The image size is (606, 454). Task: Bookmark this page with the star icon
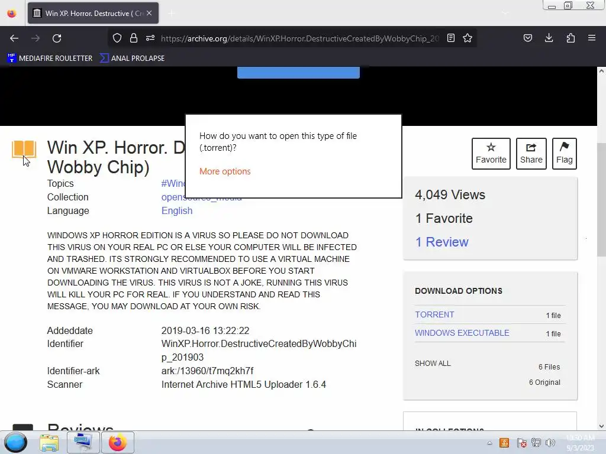pyautogui.click(x=468, y=38)
